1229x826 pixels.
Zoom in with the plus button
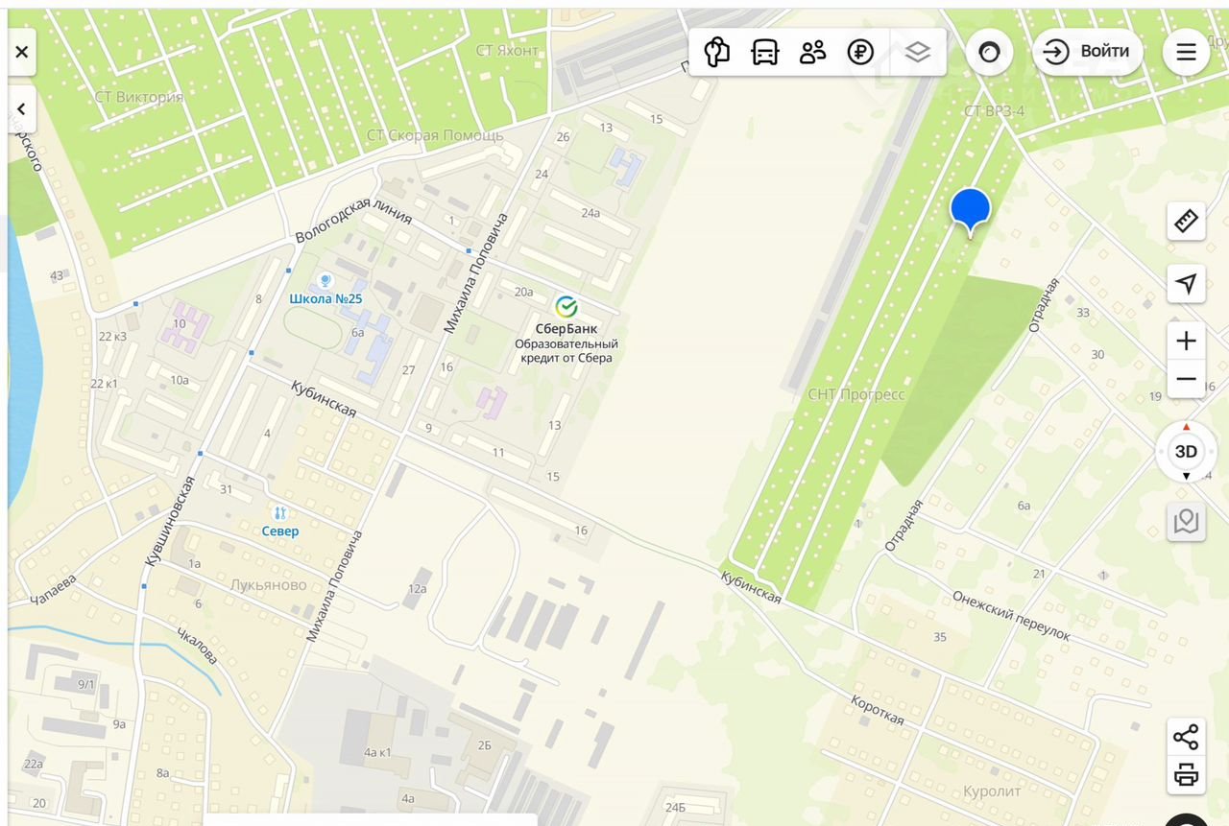1186,341
